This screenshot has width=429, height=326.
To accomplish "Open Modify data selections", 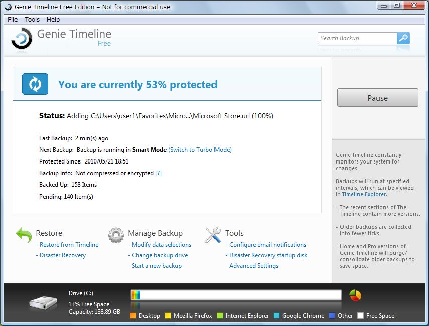I will [x=162, y=245].
